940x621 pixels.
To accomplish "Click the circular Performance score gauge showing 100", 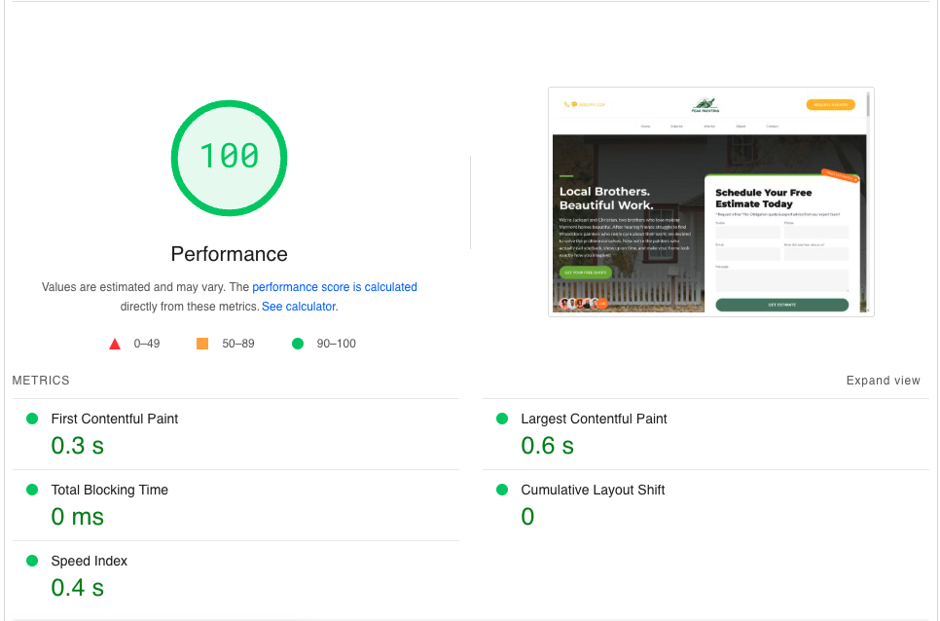I will pos(229,158).
